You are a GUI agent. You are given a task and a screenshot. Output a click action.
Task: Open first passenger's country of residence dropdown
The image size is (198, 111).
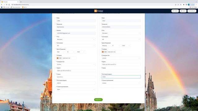click(76, 89)
